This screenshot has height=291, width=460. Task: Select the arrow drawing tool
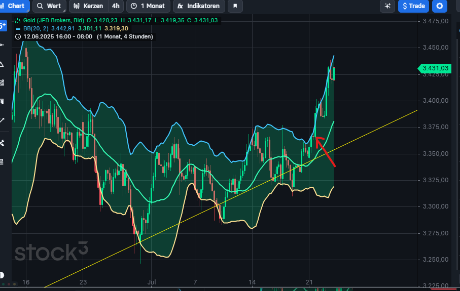(x=2, y=120)
